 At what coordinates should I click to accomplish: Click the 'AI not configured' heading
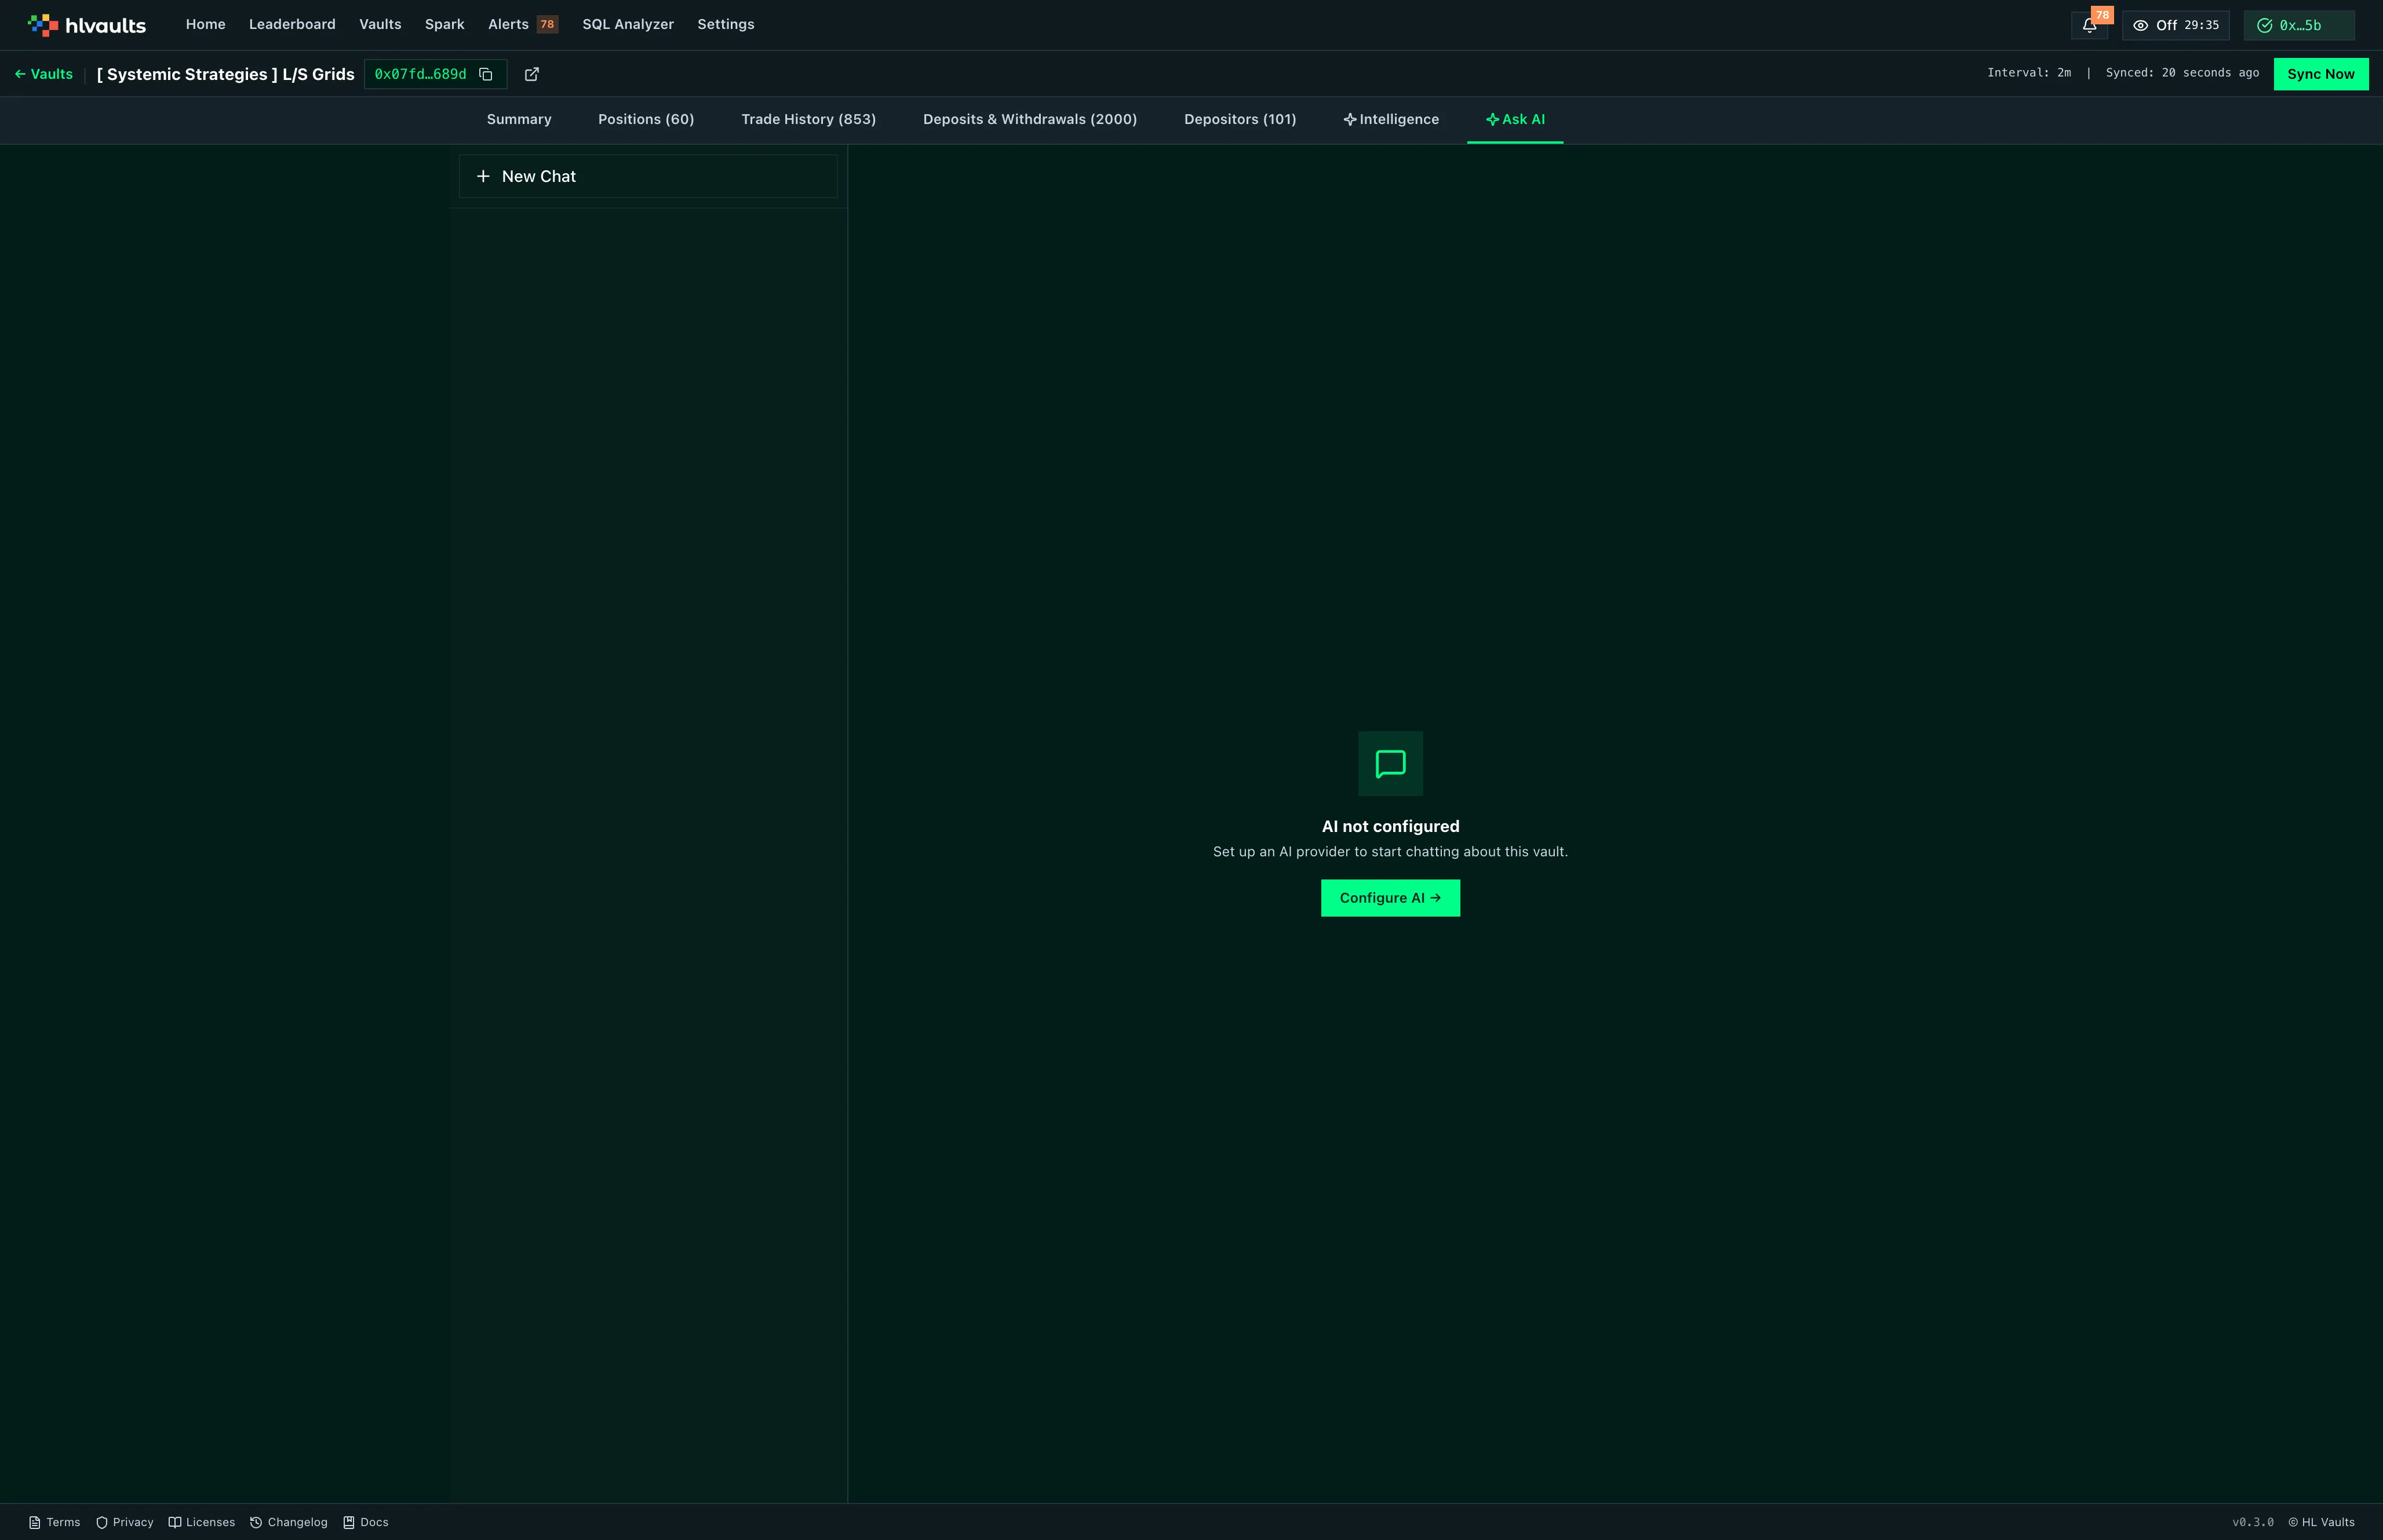(1390, 826)
